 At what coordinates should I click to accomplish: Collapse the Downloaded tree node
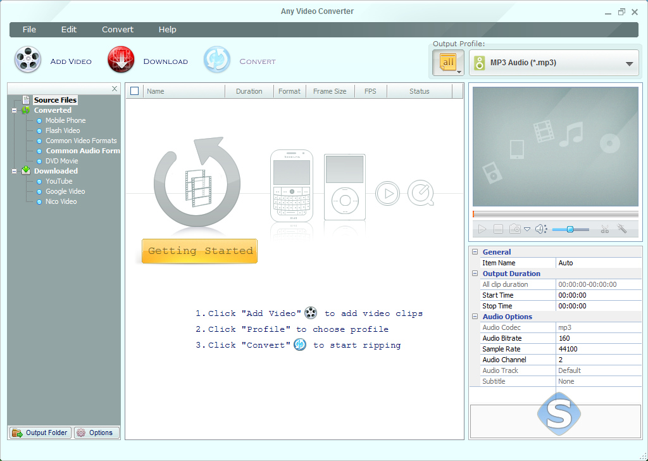15,171
